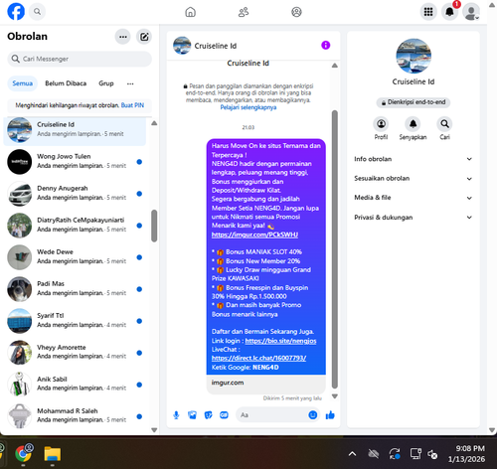Click the Dienkripsi end-to-end badge
This screenshot has height=469, width=497.
(414, 102)
